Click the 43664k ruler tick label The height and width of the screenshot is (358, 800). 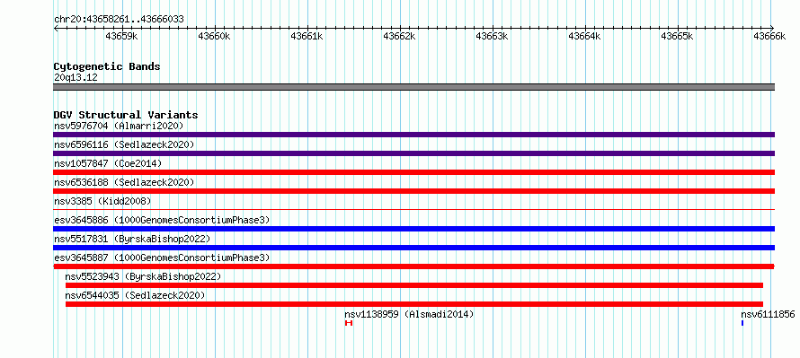(x=584, y=36)
